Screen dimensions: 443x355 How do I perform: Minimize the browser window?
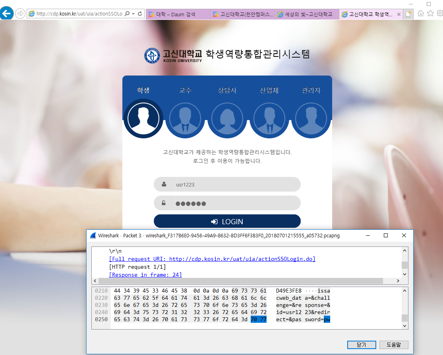click(x=411, y=4)
